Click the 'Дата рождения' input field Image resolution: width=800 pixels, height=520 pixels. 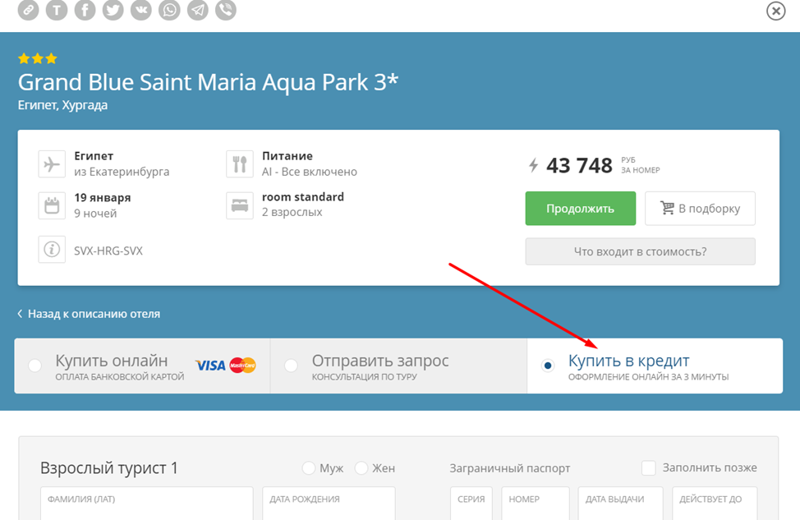(329, 504)
